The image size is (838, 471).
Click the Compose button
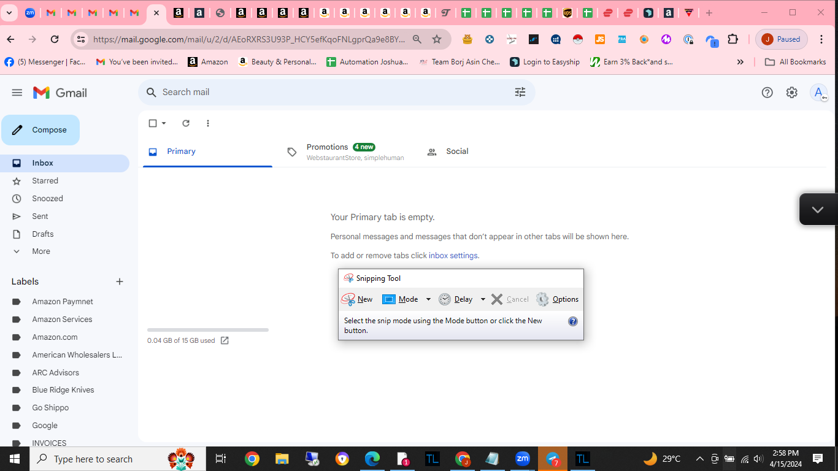(x=40, y=130)
